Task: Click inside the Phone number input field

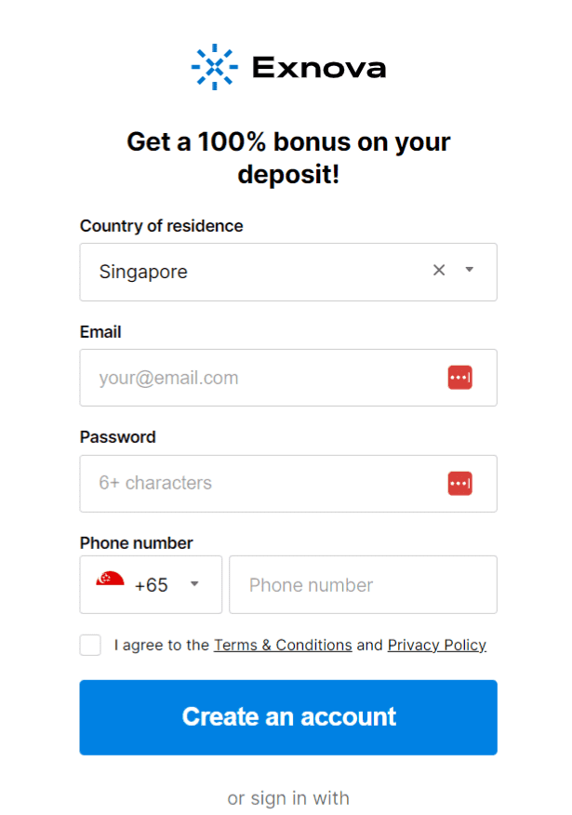Action: point(363,584)
